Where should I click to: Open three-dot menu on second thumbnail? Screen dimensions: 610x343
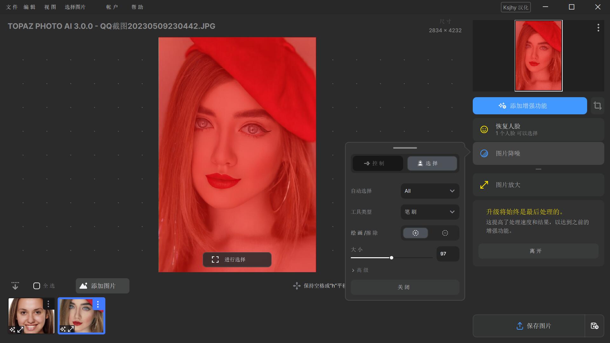point(98,305)
